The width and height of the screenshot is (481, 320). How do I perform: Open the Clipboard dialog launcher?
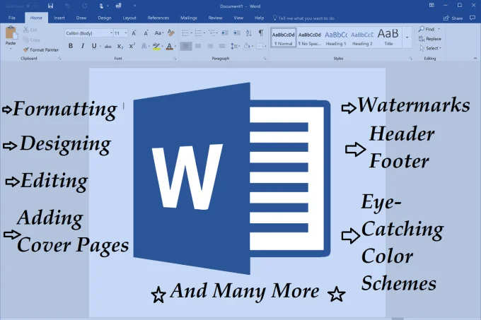59,59
